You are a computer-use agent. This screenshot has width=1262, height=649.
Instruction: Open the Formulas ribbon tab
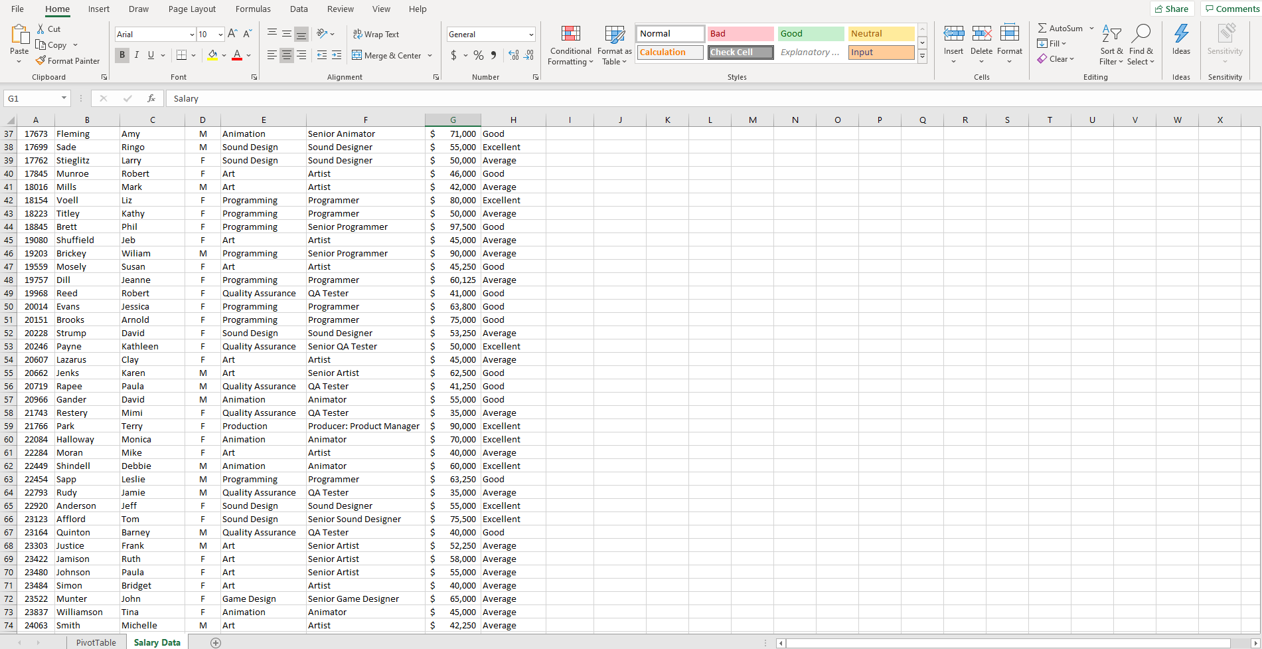pyautogui.click(x=253, y=9)
